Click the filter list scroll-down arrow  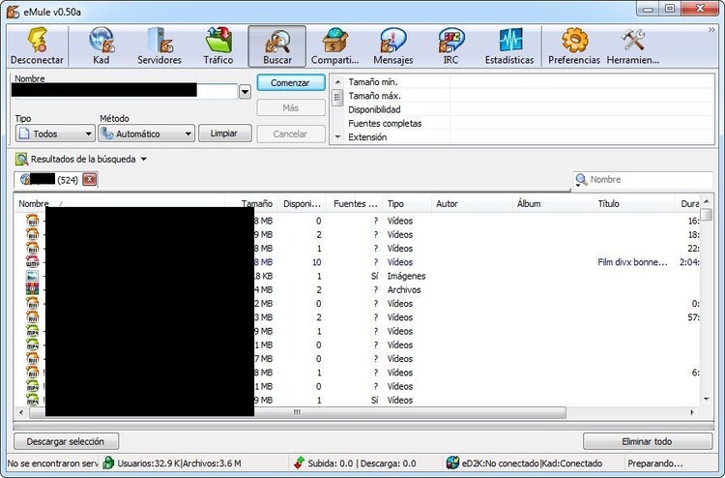click(337, 137)
